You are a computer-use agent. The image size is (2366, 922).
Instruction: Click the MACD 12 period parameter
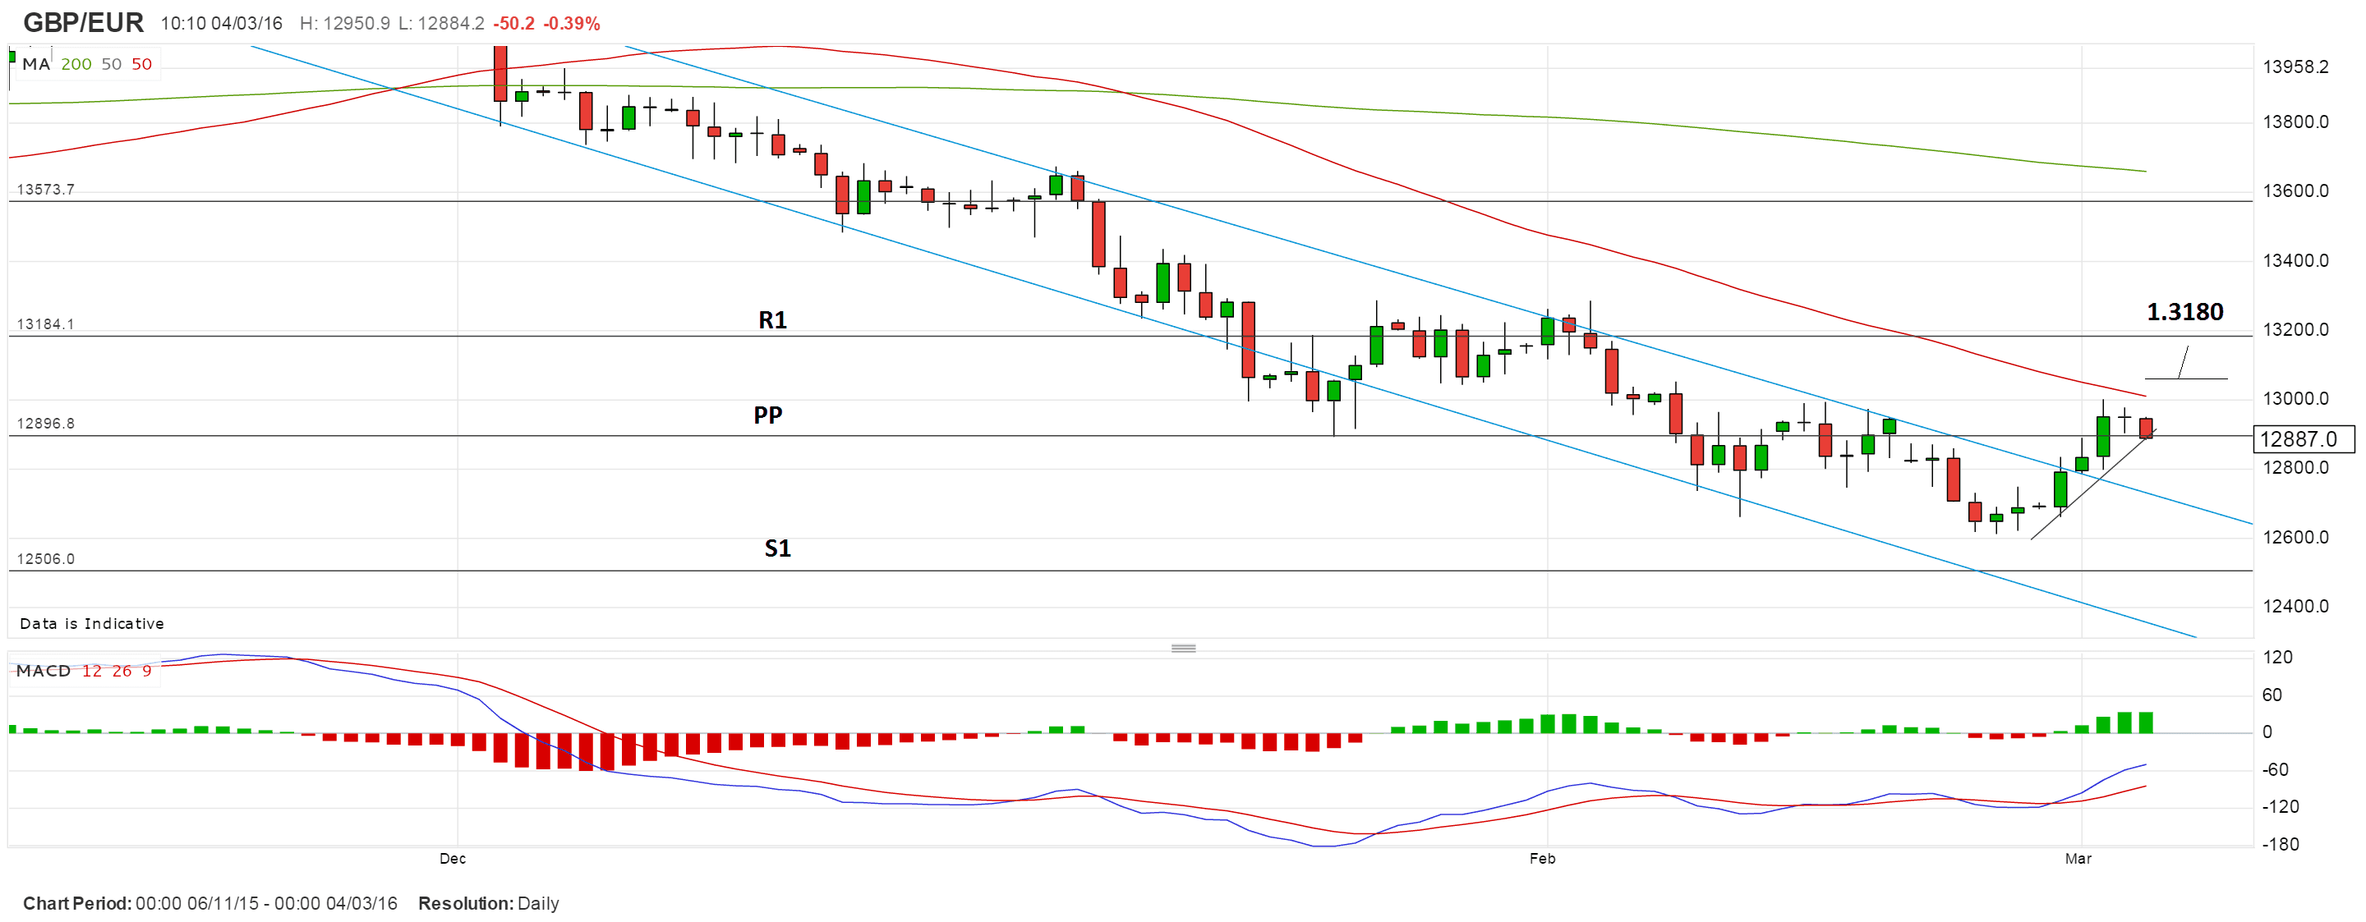(x=92, y=672)
